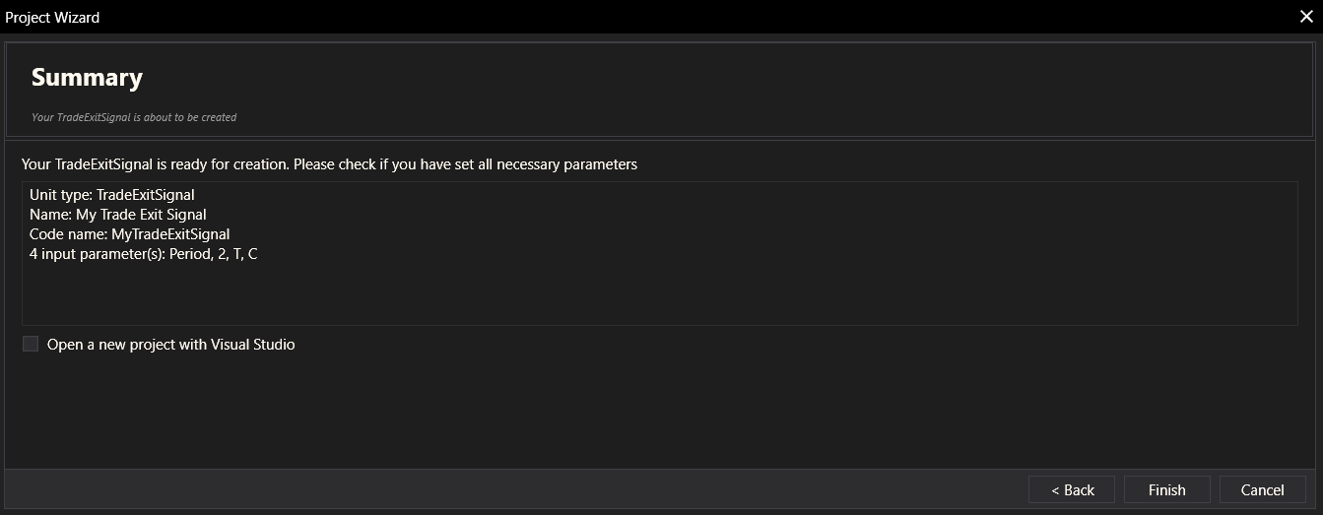Click the 'Code name: MyTradeExitSignal' line
Viewport: 1323px width, 515px height.
pos(129,234)
